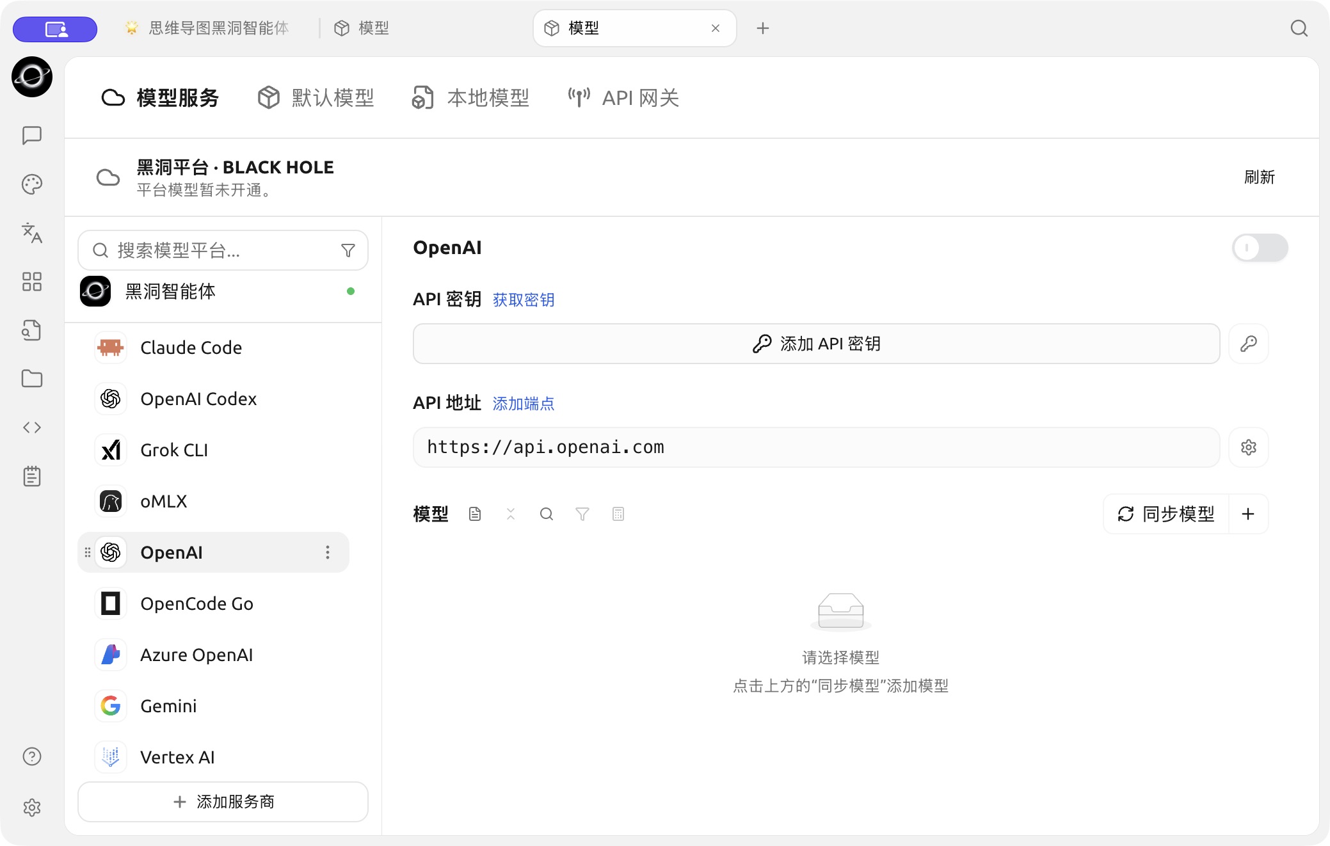Select Claude Code in provider list

tap(214, 347)
